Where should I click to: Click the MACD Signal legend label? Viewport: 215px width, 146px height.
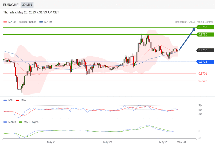pyautogui.click(x=31, y=122)
